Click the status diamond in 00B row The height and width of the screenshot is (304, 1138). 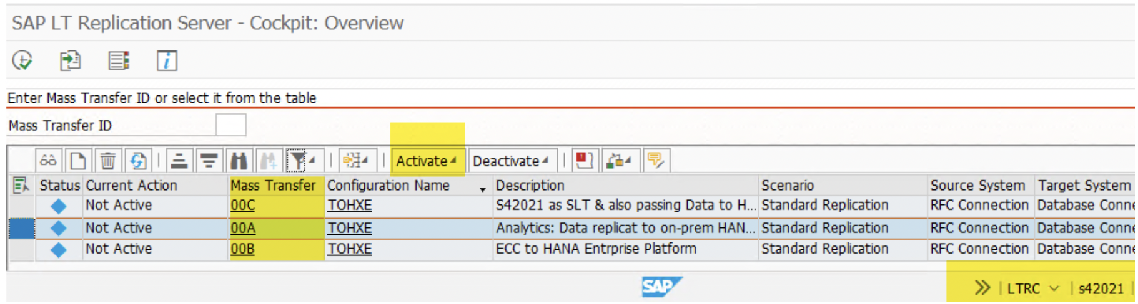59,250
